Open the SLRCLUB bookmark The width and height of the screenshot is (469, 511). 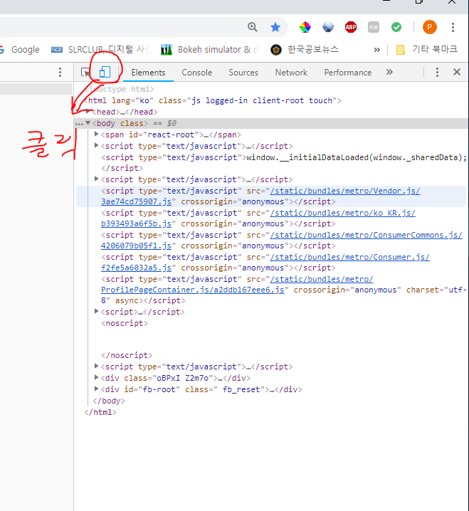100,50
